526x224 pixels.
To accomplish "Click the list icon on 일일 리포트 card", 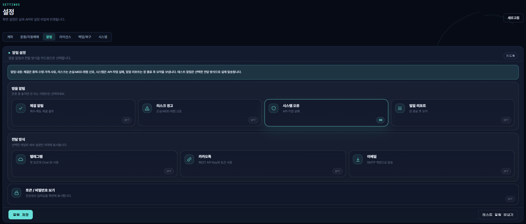I will pos(400,108).
